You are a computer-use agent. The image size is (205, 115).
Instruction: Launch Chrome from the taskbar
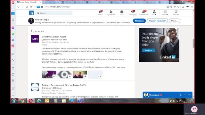(x=22, y=101)
